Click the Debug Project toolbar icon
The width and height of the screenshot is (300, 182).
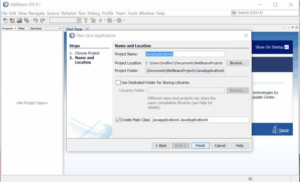[x=110, y=20]
